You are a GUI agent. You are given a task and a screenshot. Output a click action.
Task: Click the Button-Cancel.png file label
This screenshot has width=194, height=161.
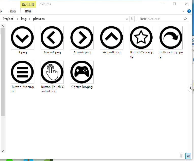pyautogui.click(x=141, y=54)
